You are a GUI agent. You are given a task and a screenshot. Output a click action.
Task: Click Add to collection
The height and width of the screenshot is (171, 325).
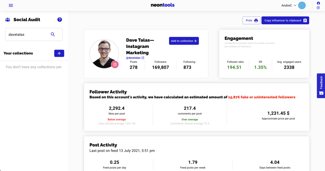(184, 41)
